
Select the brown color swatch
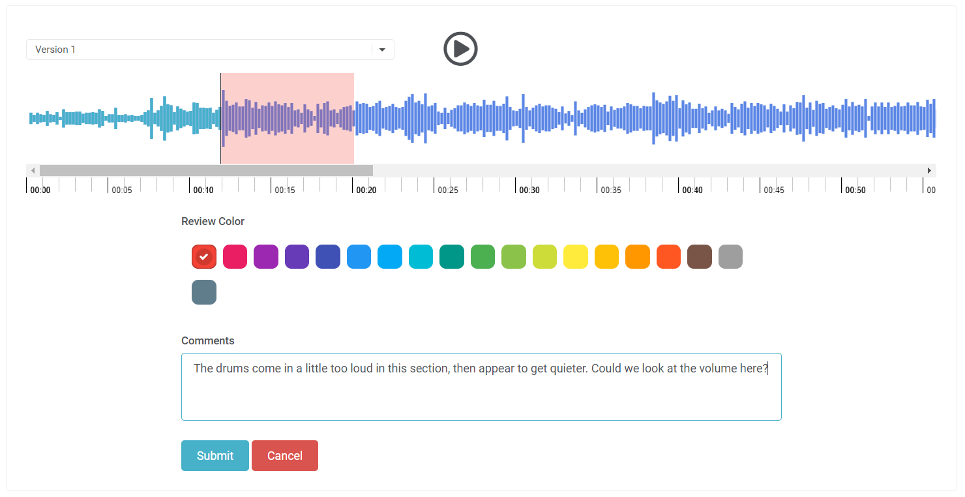(x=700, y=257)
